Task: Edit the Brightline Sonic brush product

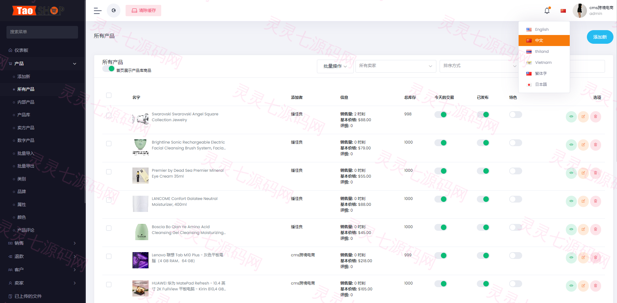Action: 583,145
